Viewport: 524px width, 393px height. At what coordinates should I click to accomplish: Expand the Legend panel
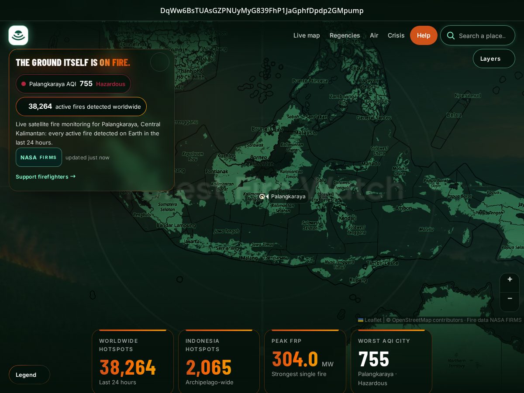click(29, 375)
